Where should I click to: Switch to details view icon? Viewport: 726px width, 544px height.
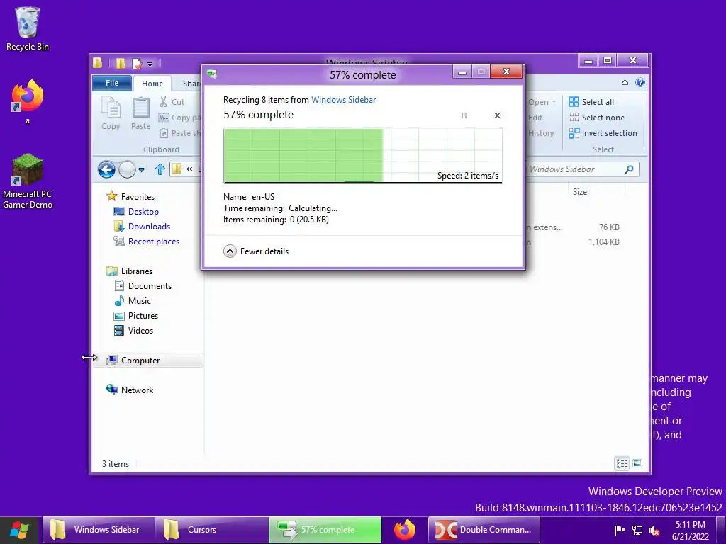622,463
